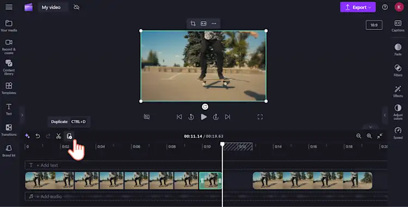The image size is (408, 207).
Task: Collapse the timeline with down chevron
Action: click(371, 127)
